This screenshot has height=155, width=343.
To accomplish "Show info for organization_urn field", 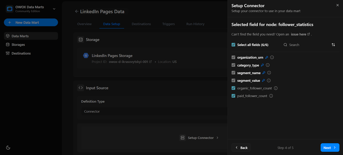I will pos(272,57).
